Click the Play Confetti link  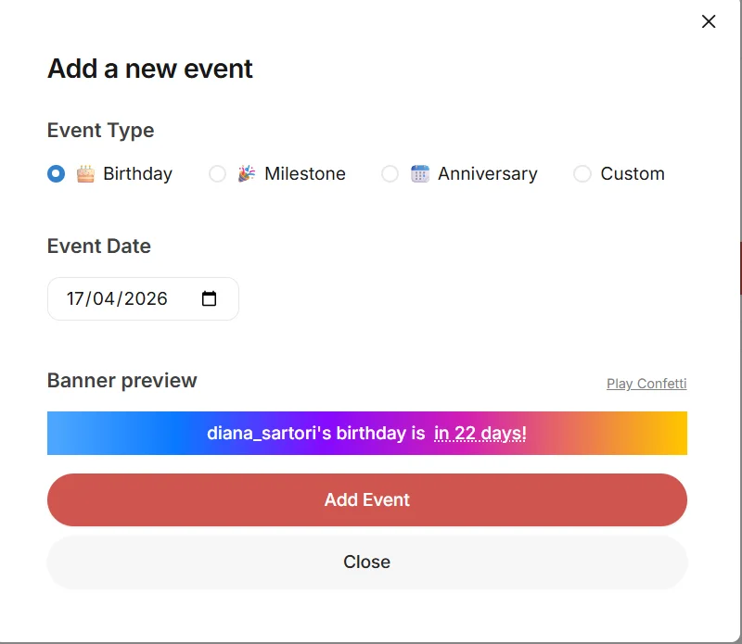(646, 384)
